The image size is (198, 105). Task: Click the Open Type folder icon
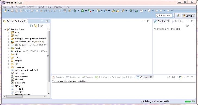pos(113,11)
